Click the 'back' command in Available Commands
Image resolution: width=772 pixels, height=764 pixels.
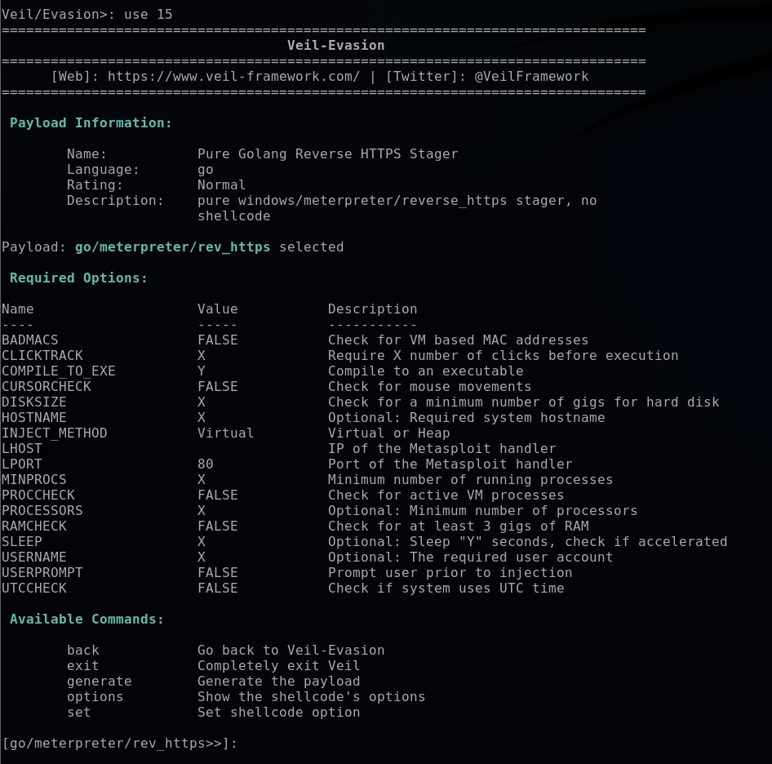[x=82, y=650]
